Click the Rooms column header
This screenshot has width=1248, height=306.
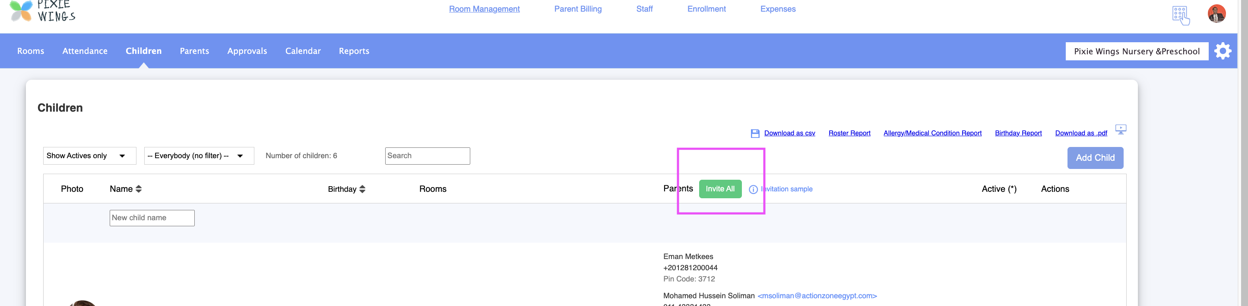[x=433, y=189]
